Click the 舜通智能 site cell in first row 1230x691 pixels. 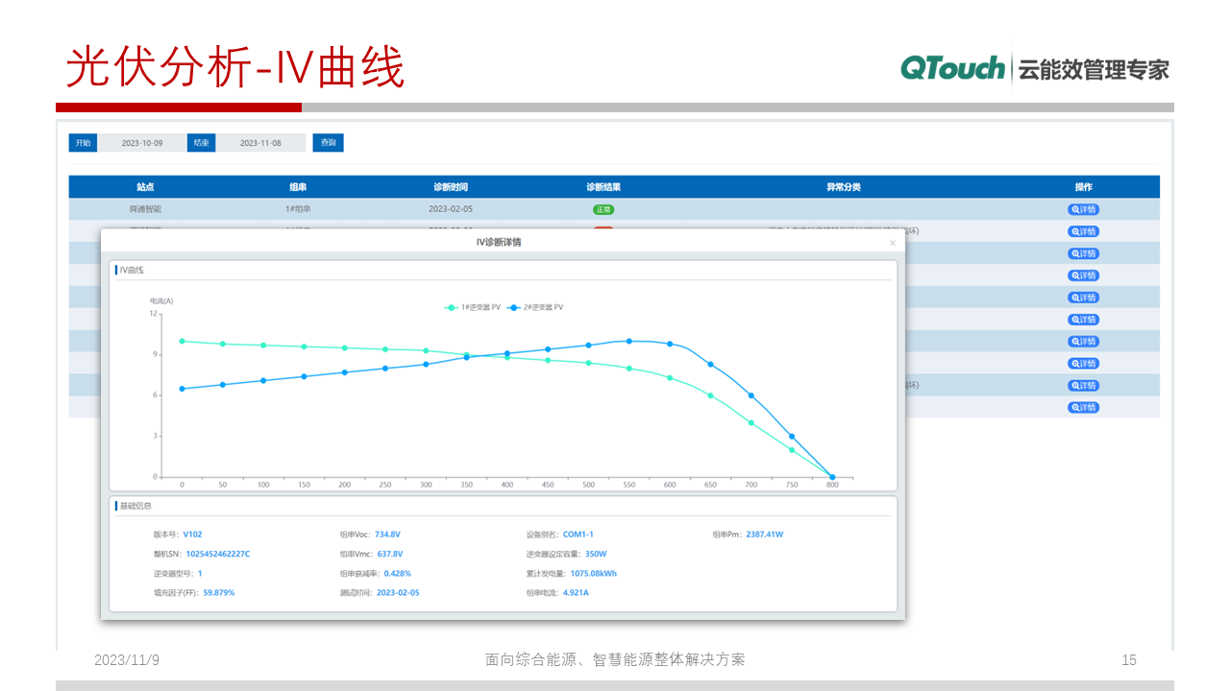click(145, 209)
